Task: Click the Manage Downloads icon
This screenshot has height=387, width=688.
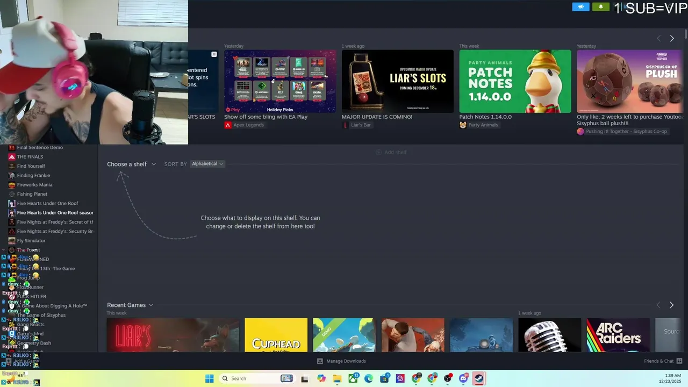Action: [320, 361]
